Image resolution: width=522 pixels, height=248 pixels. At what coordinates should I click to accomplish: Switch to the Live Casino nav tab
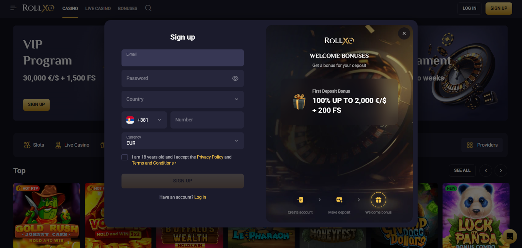pyautogui.click(x=98, y=8)
